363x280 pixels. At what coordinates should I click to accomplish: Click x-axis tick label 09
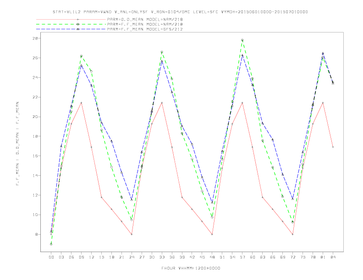coord(81,257)
